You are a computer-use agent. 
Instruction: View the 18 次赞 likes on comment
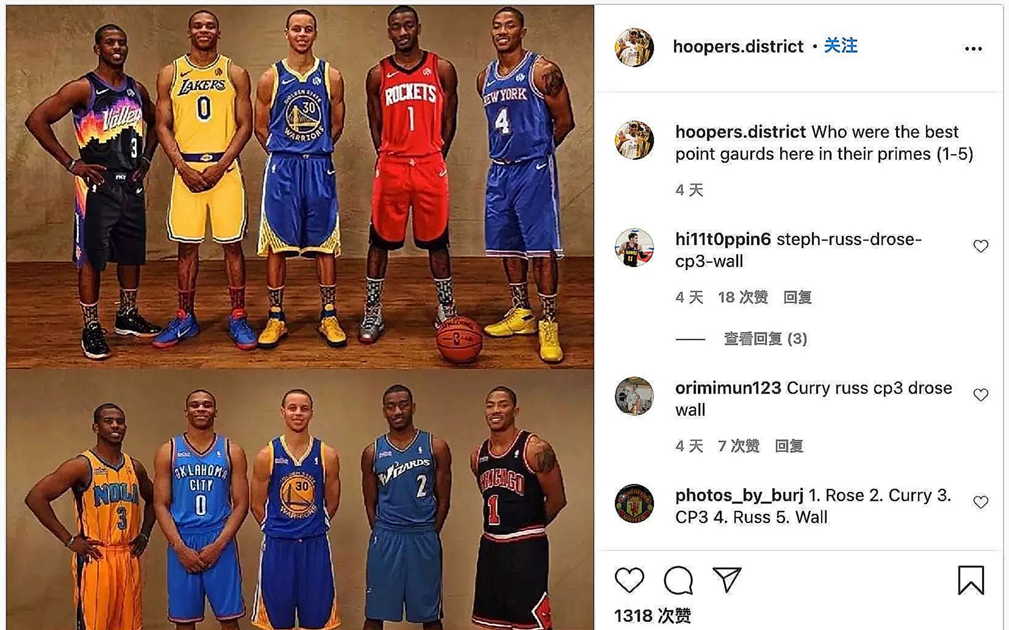click(x=743, y=297)
